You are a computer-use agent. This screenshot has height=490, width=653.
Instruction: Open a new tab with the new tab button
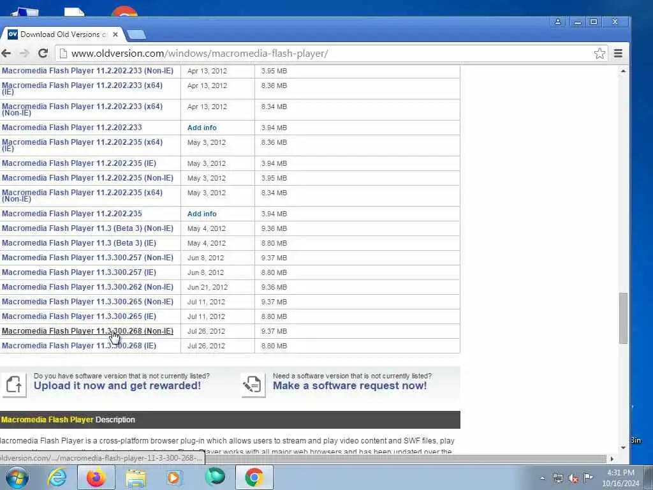click(136, 34)
